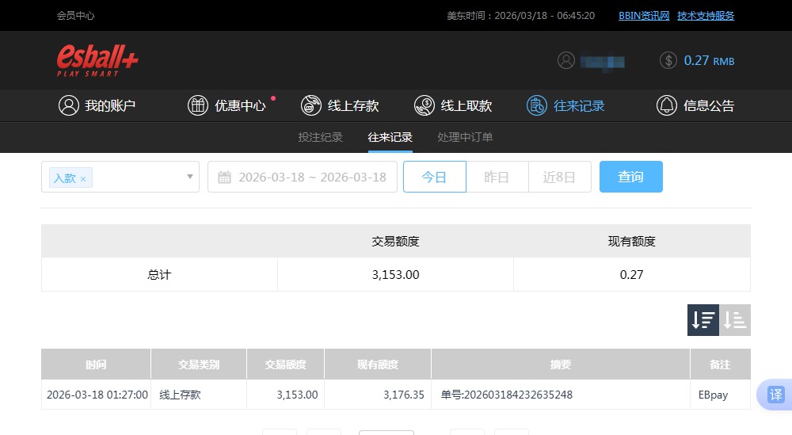Click the 我的账户 person icon
The image size is (792, 435).
click(x=69, y=105)
